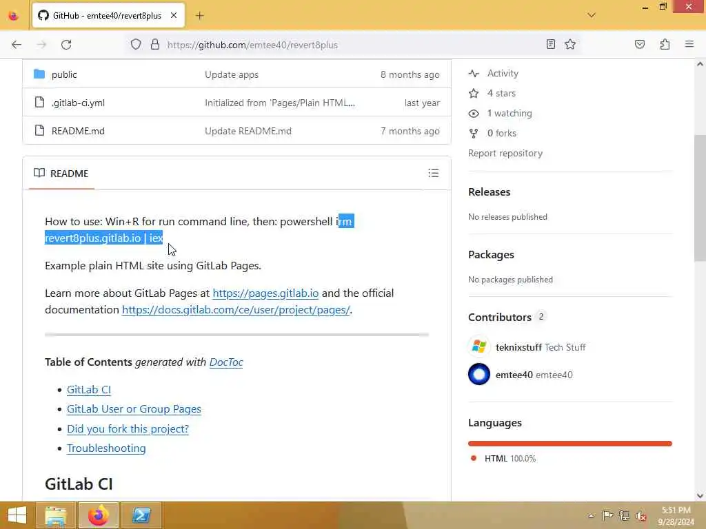Open the README outline list icon

coord(433,173)
